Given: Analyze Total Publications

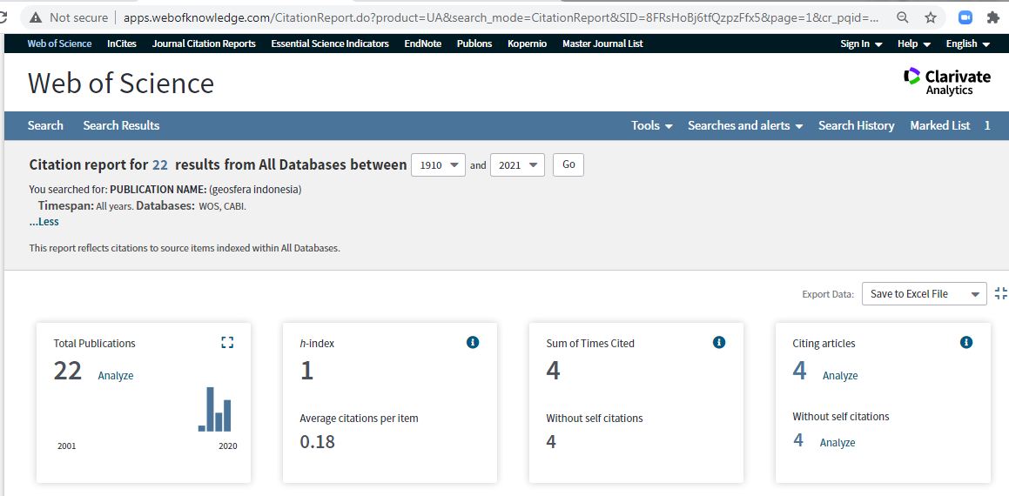Looking at the screenshot, I should pos(115,376).
